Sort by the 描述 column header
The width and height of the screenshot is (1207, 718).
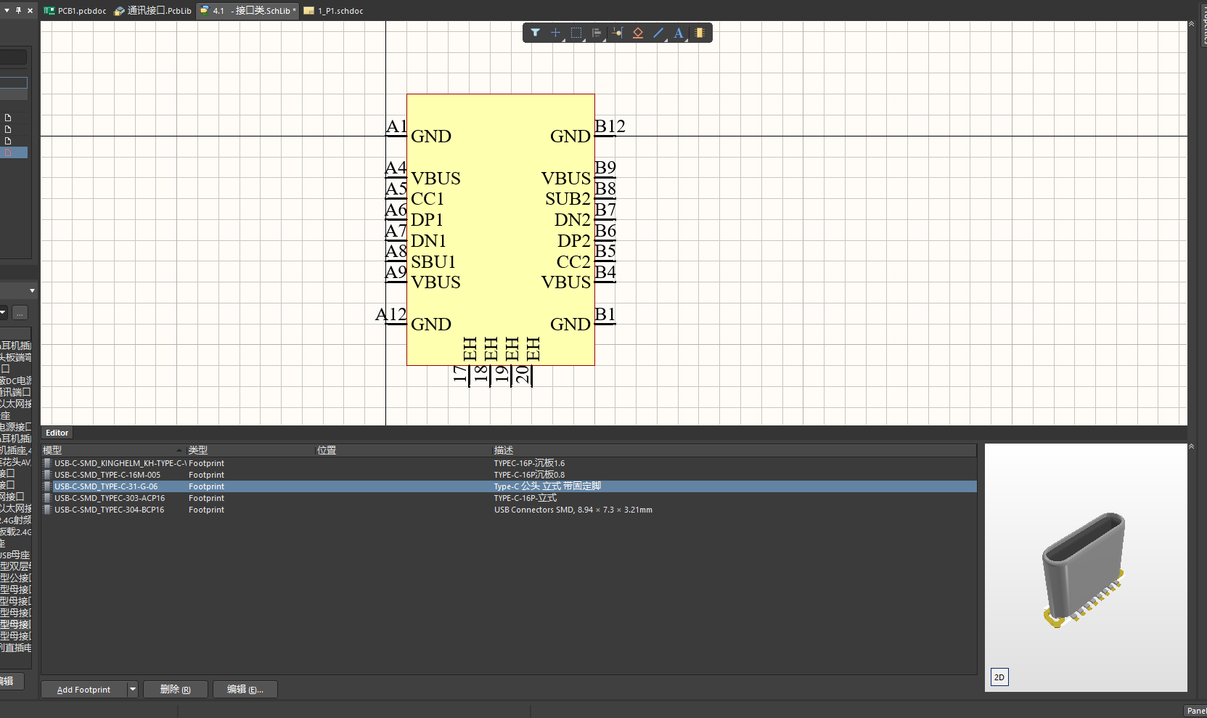pos(735,450)
